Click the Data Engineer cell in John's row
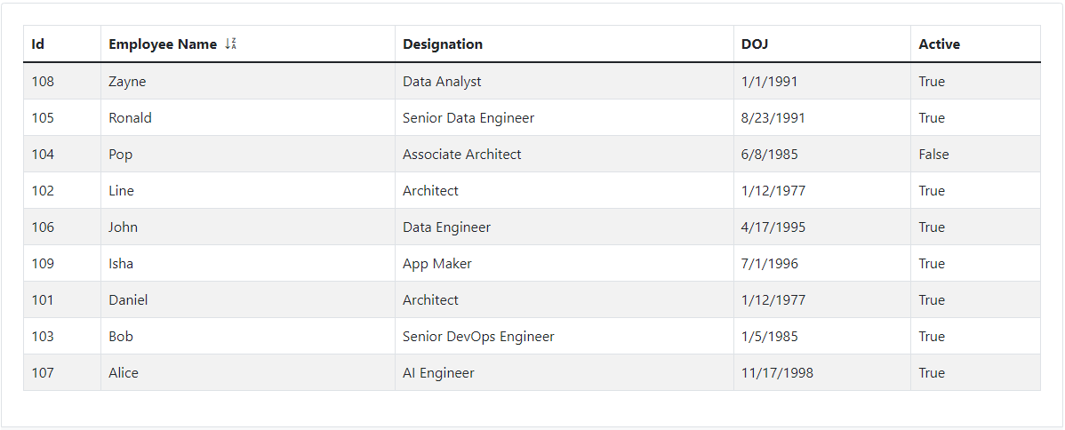 tap(446, 227)
